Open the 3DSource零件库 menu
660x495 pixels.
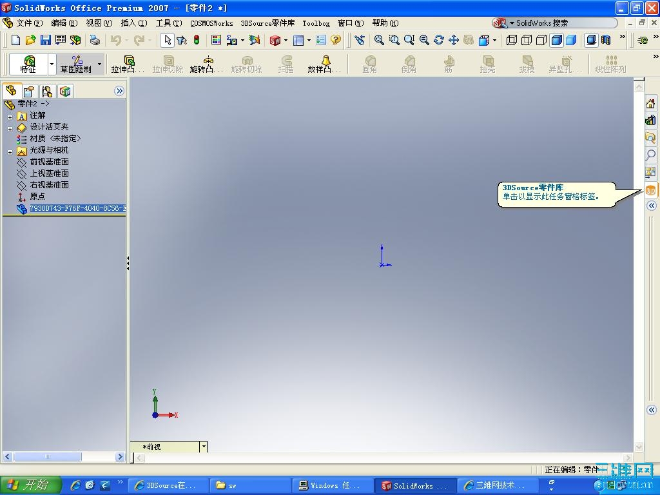click(x=267, y=23)
